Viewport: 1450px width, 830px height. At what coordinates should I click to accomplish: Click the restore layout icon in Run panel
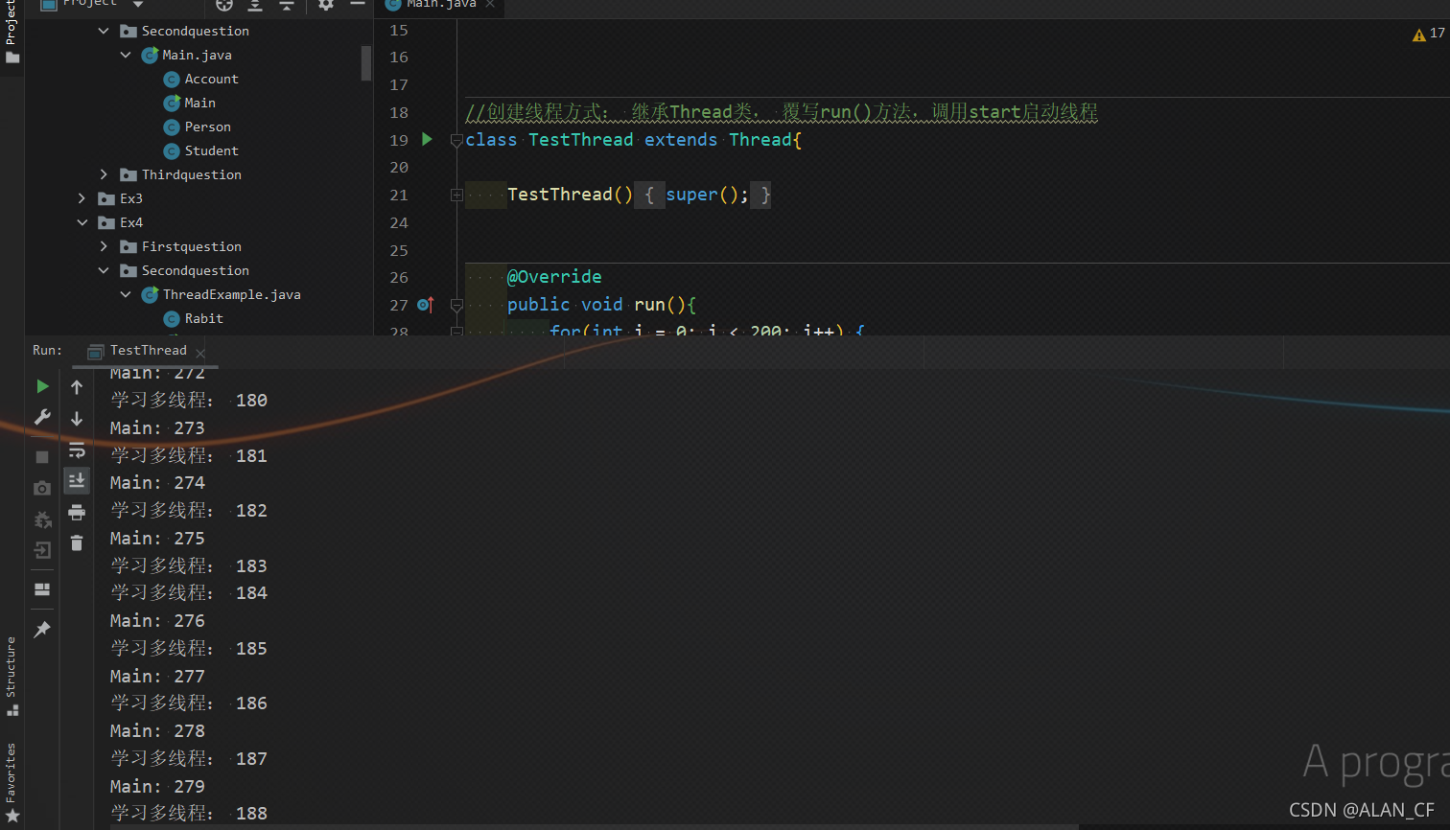click(x=42, y=589)
